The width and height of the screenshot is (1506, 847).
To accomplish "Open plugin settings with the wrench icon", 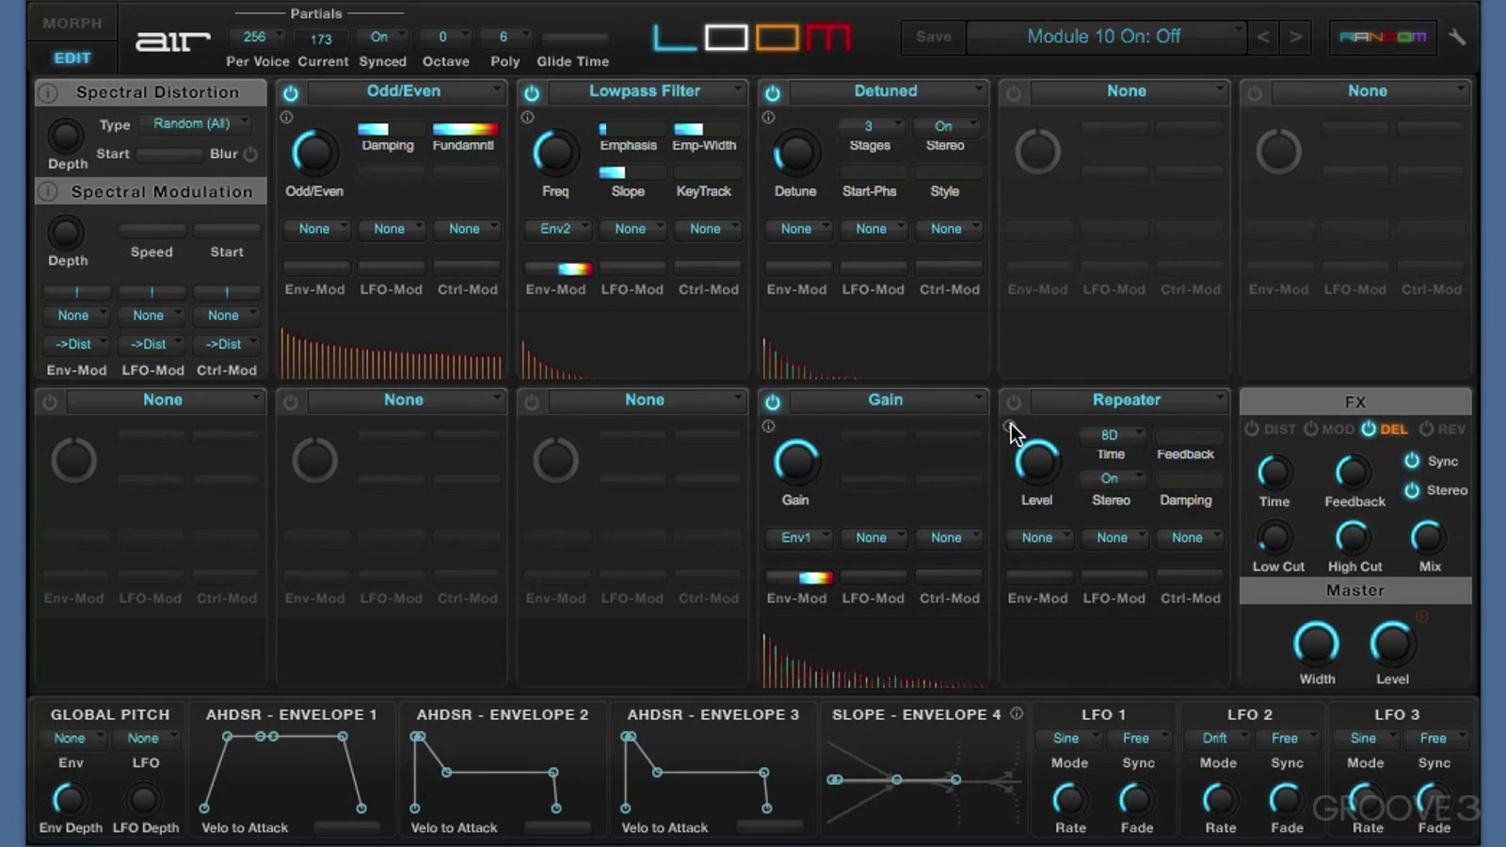I will pyautogui.click(x=1458, y=37).
